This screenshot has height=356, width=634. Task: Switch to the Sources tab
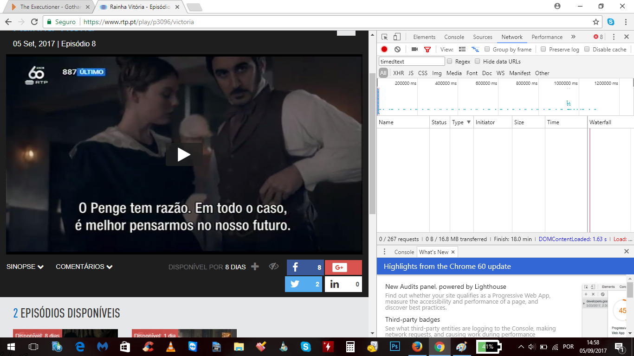483,37
